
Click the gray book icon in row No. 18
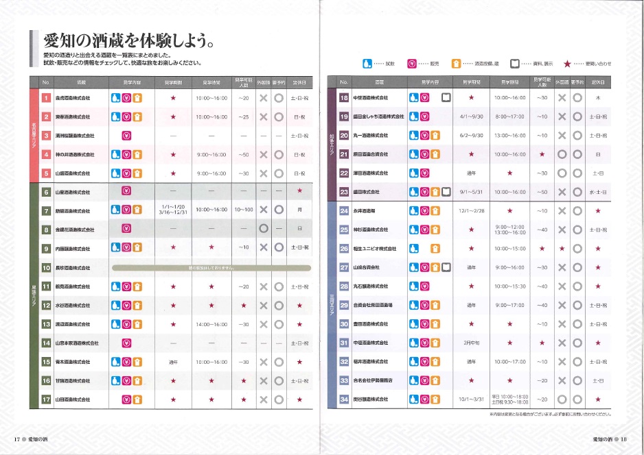point(446,97)
